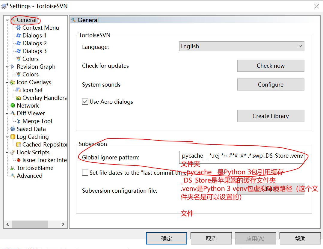Viewport: 323px width, 249px height.
Task: Click the Dialogs 1 window icon
Action: pyautogui.click(x=19, y=35)
